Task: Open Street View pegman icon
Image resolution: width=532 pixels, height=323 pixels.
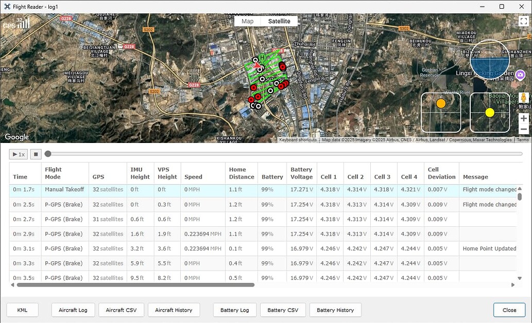Action: (524, 98)
